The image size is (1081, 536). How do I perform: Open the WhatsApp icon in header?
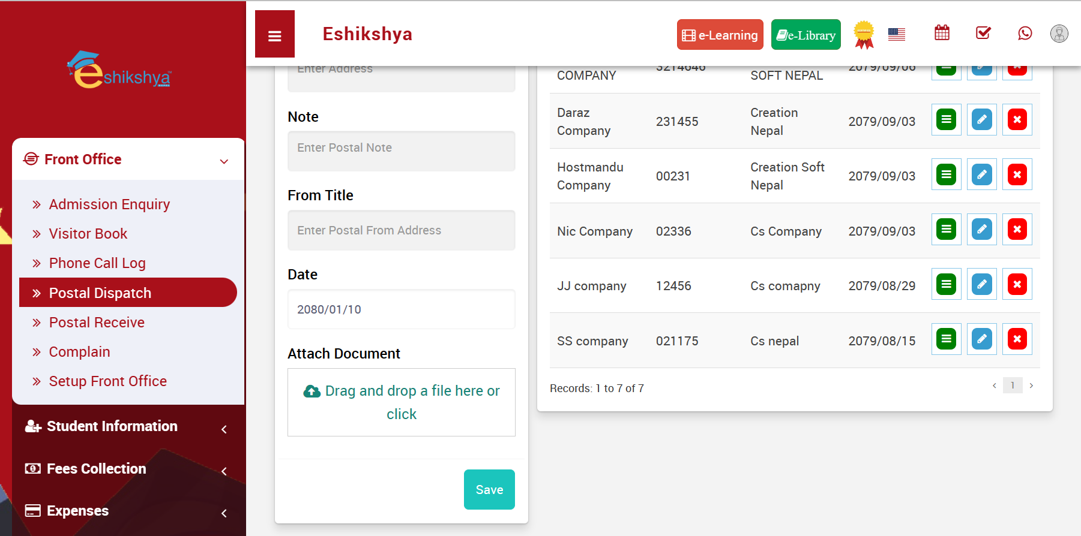tap(1025, 33)
